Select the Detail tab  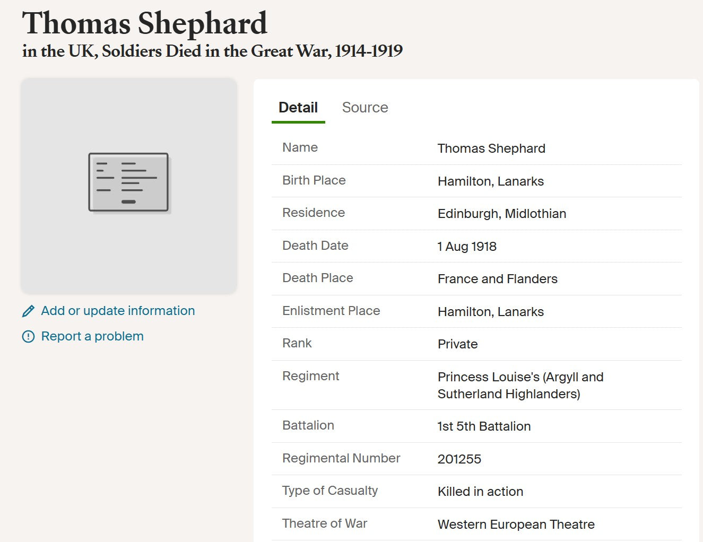click(x=298, y=108)
